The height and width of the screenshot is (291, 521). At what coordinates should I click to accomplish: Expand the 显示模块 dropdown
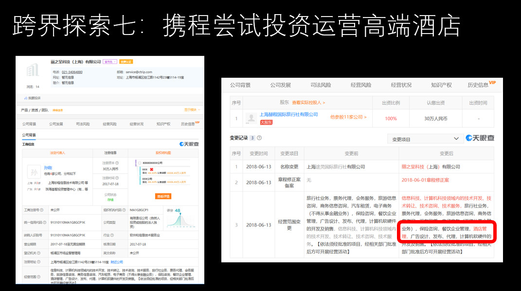192,110
